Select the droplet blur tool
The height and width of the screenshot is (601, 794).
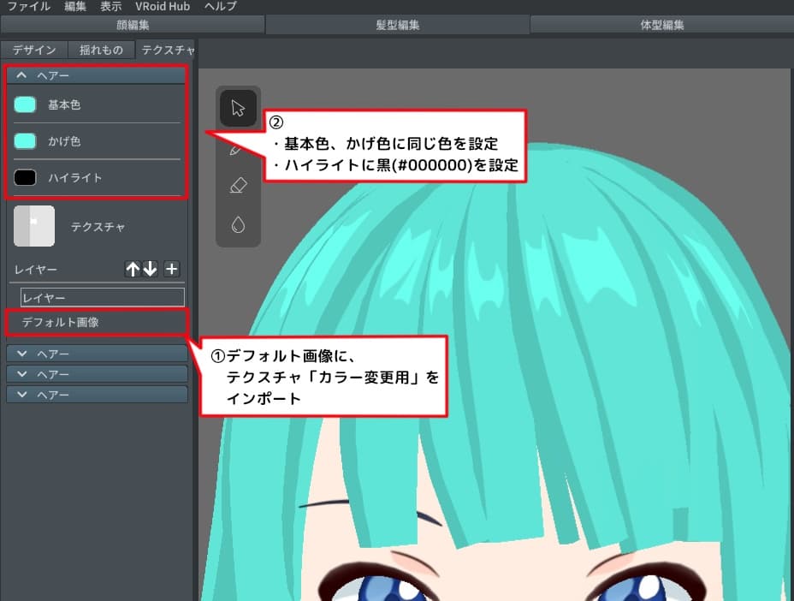coord(239,224)
